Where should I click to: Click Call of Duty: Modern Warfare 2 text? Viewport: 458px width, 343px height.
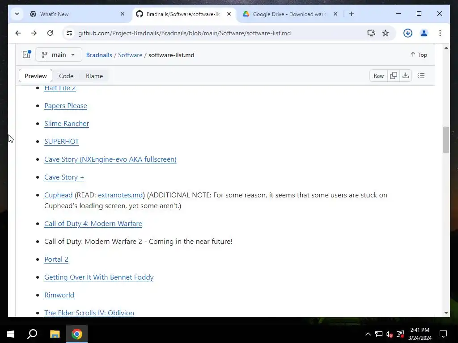pyautogui.click(x=138, y=242)
